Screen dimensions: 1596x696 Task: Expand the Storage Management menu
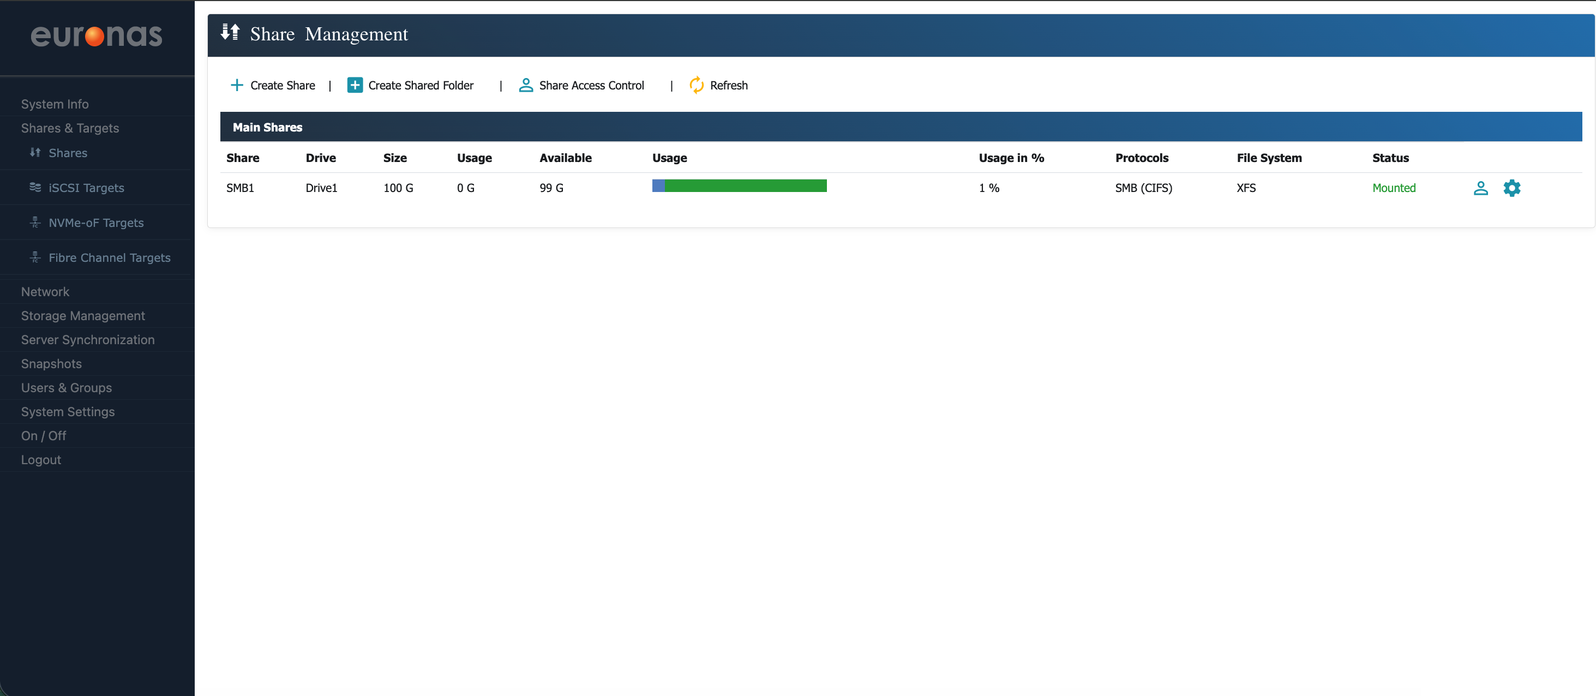point(83,316)
